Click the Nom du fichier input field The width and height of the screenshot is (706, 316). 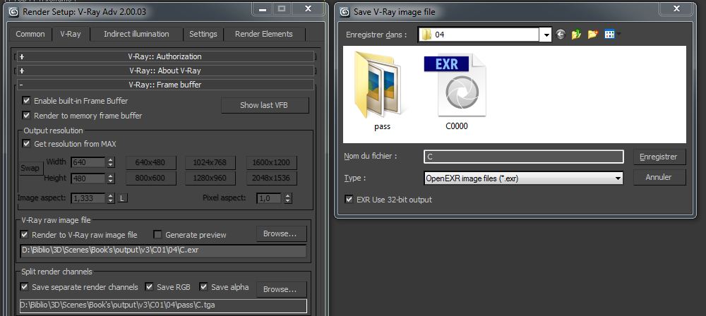coord(524,157)
